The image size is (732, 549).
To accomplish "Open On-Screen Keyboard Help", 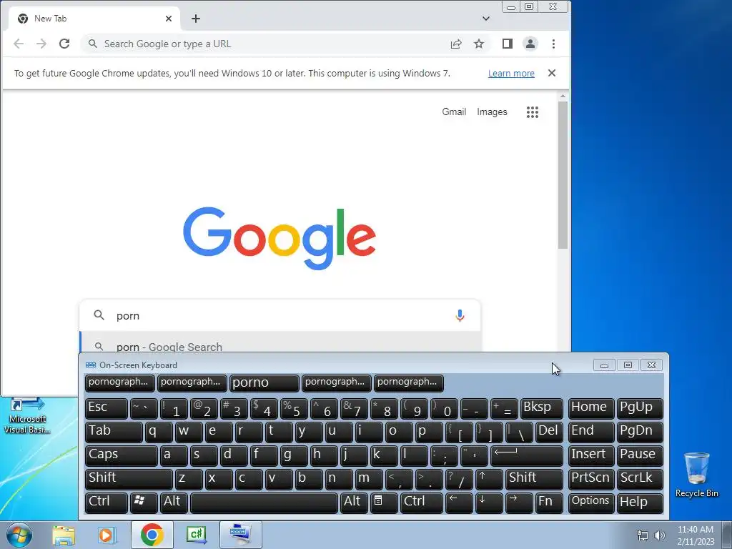I will point(640,503).
